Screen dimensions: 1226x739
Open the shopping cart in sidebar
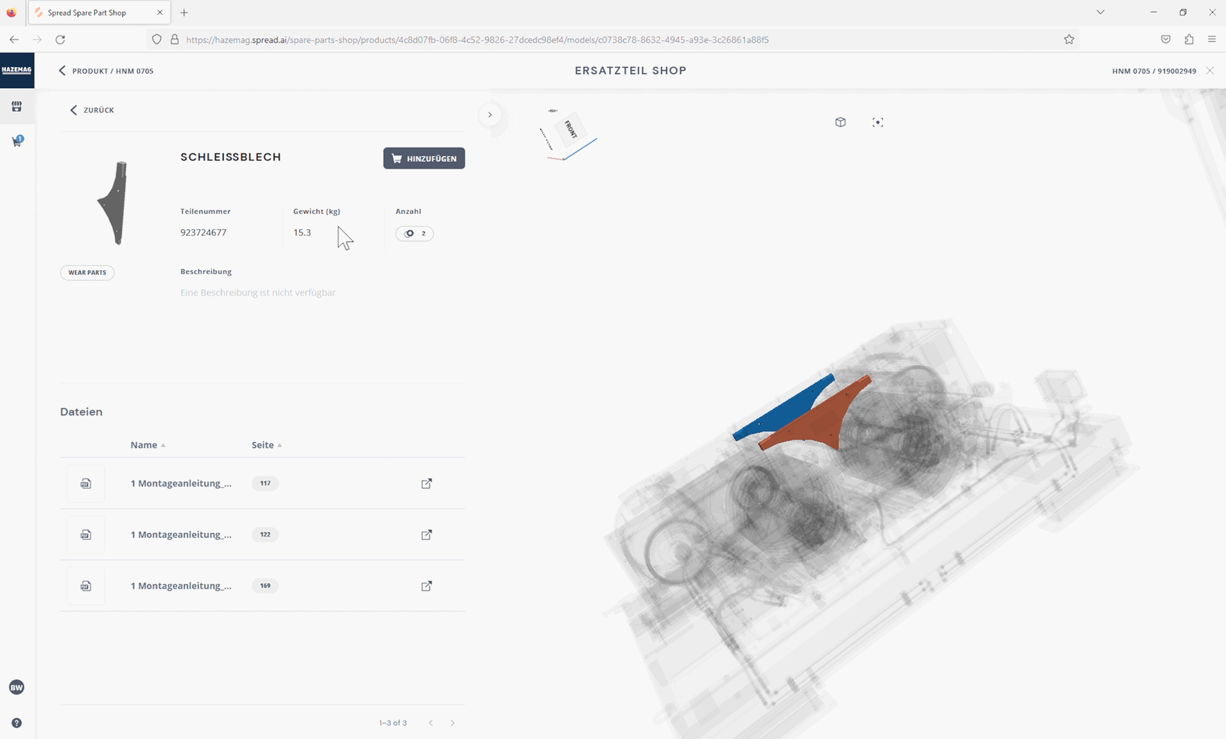pyautogui.click(x=17, y=141)
